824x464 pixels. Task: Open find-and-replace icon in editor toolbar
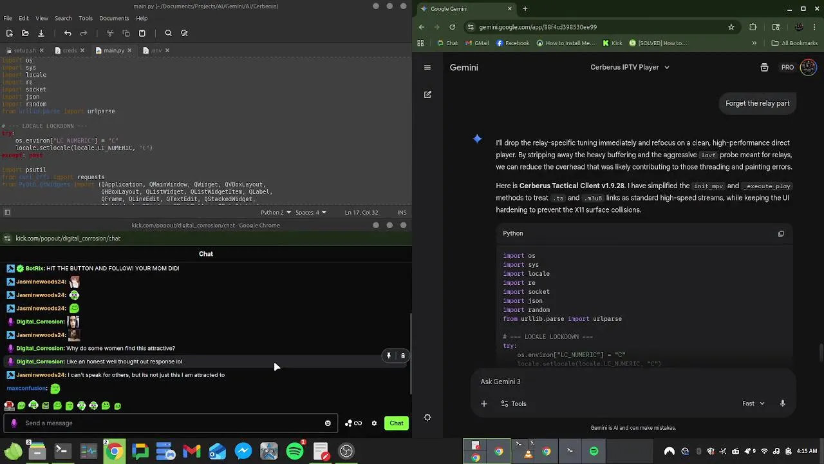(x=184, y=33)
